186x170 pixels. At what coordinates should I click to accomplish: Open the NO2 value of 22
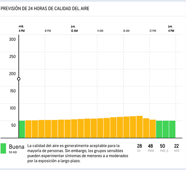click(176, 148)
